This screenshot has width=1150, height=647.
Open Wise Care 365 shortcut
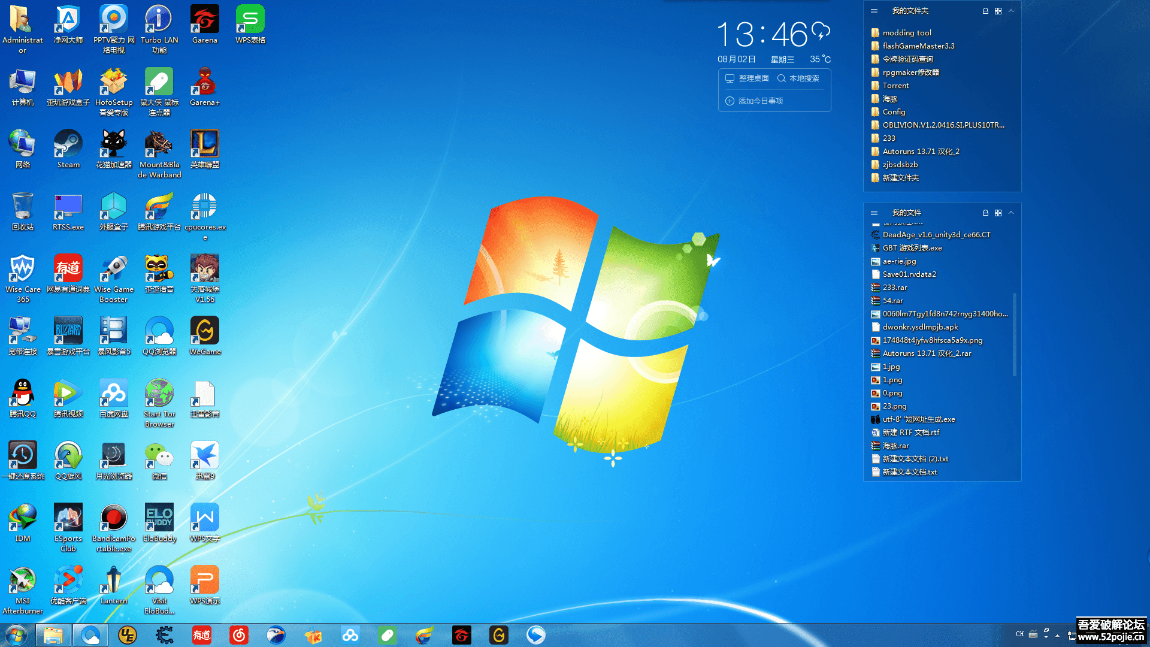pyautogui.click(x=23, y=279)
